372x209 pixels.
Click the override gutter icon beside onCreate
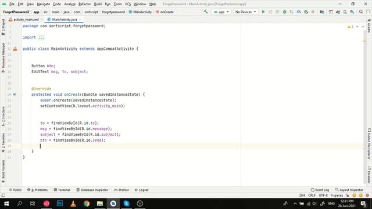(15, 94)
